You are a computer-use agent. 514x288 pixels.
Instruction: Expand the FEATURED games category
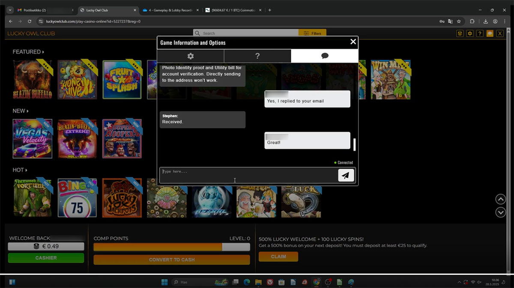point(28,52)
